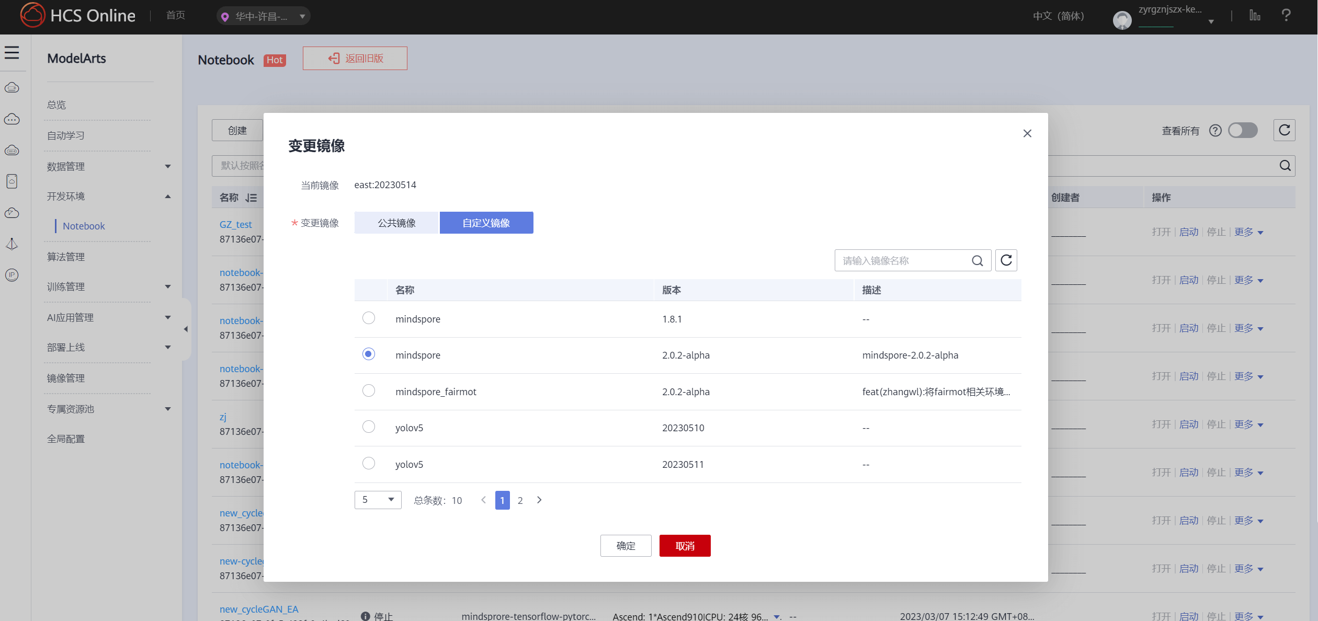Click the cloud gauge icon in left rail

[12, 213]
